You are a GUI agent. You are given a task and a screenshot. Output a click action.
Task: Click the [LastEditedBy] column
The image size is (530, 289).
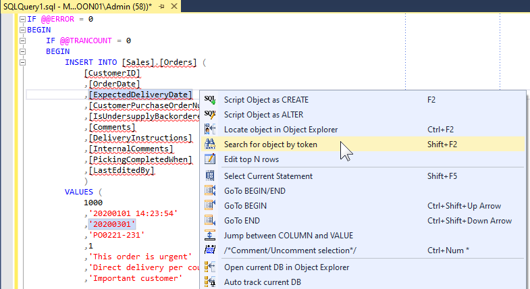122,170
